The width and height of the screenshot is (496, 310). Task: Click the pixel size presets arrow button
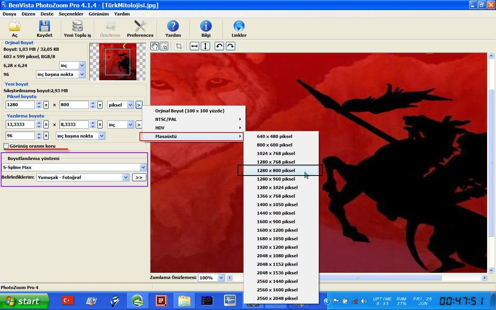tap(139, 105)
